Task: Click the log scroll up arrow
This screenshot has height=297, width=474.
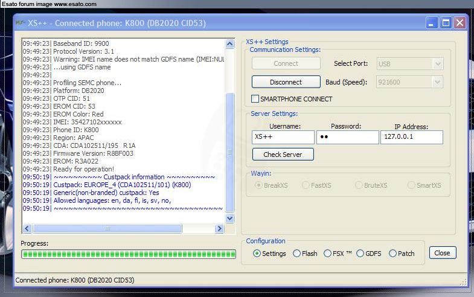Action: pyautogui.click(x=229, y=44)
